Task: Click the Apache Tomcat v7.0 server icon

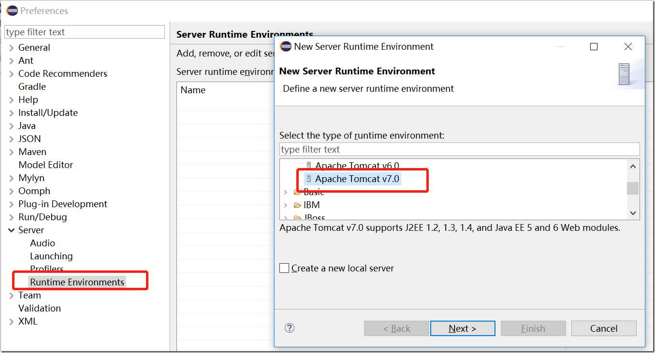Action: [x=308, y=179]
